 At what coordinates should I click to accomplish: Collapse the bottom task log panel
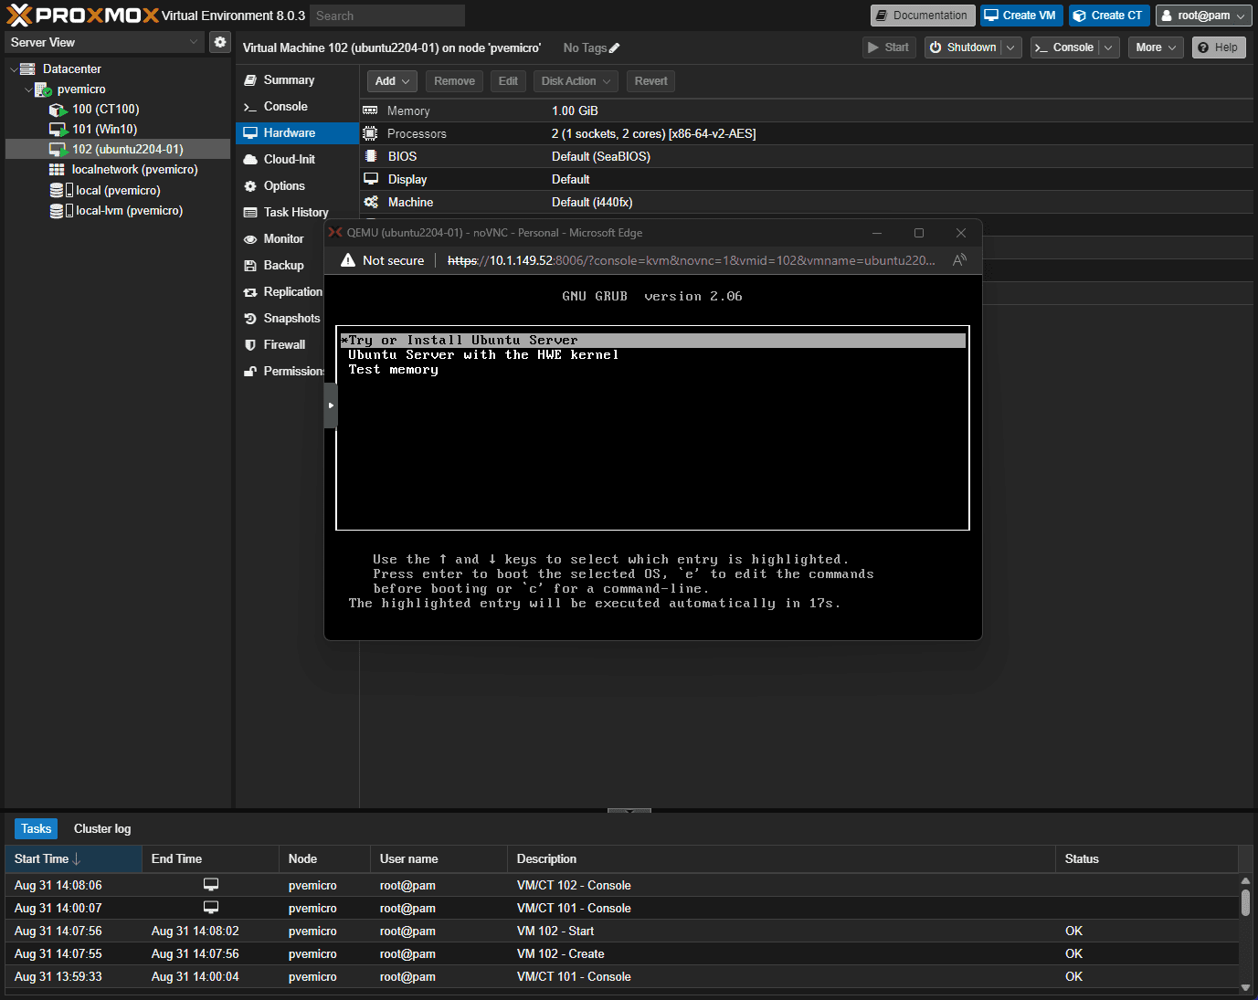pyautogui.click(x=629, y=810)
